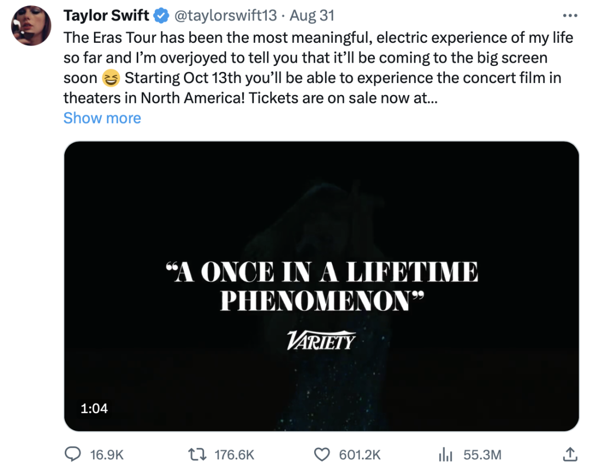
Task: Click the 1:04 video duration badge
Action: click(94, 408)
